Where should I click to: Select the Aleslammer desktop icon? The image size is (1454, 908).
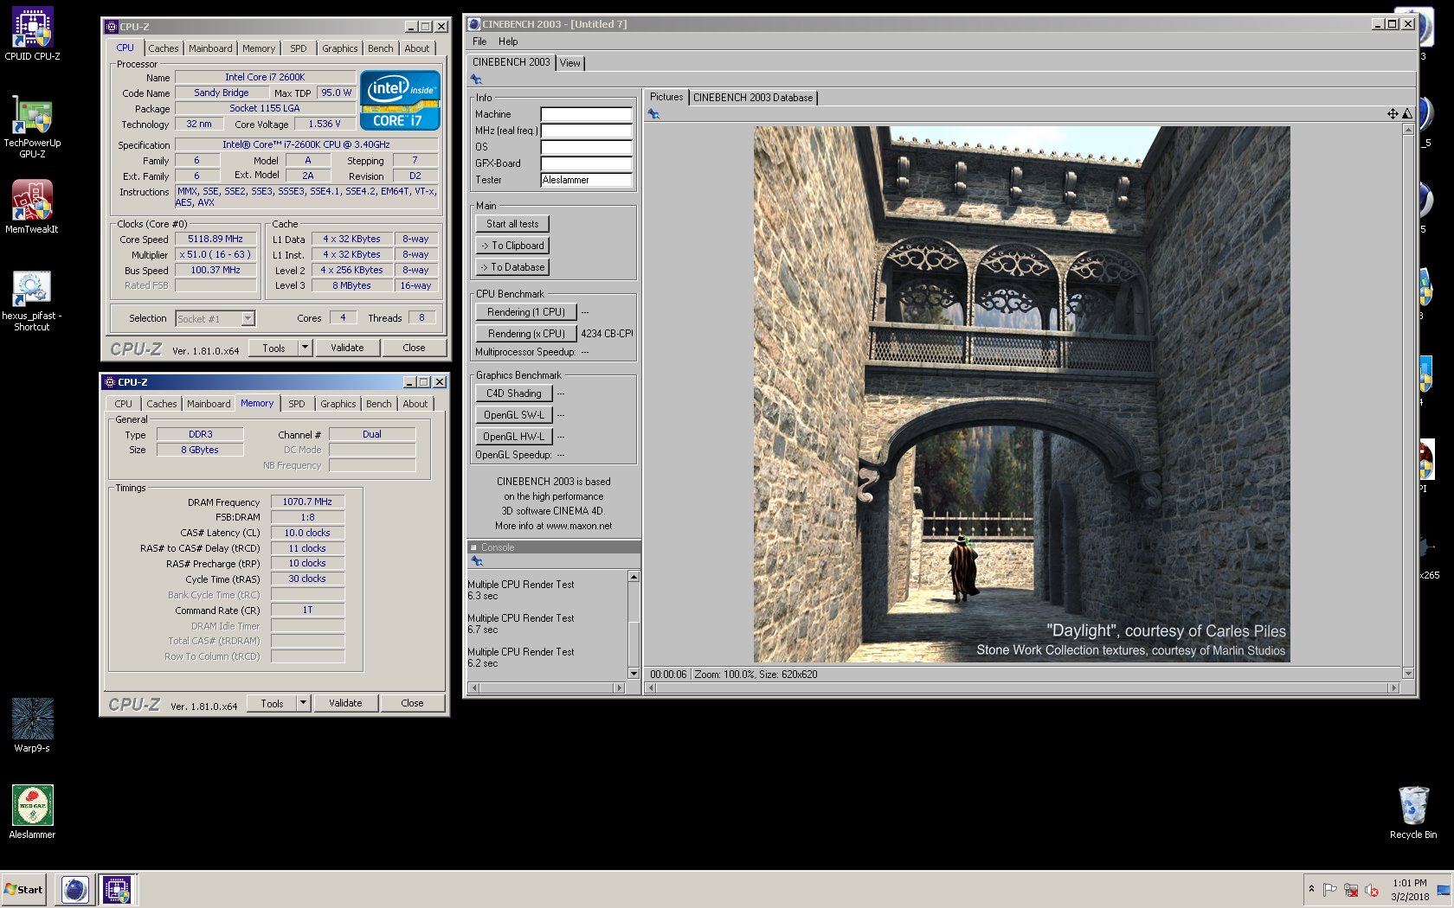[x=32, y=812]
